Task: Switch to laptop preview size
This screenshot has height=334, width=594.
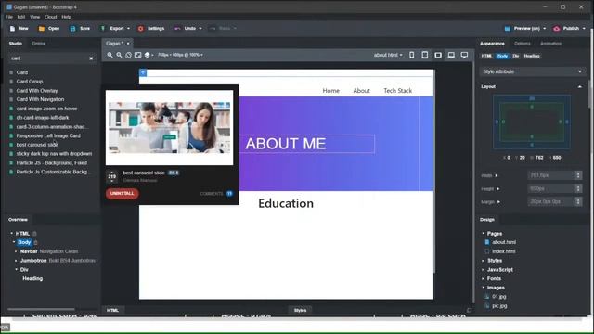Action: tap(451, 55)
